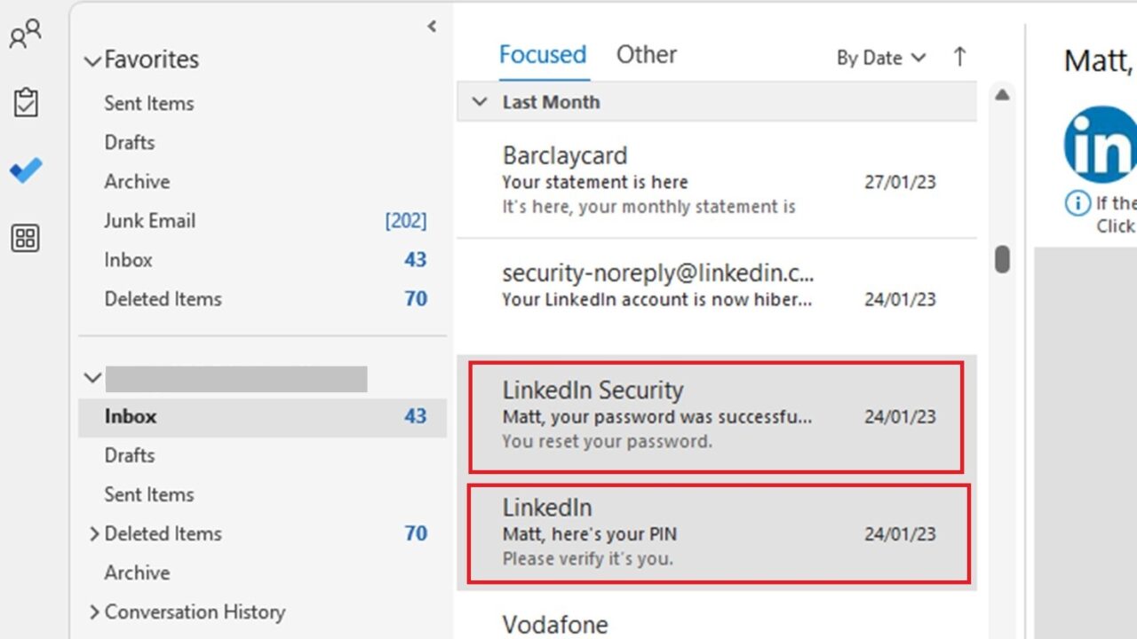Switch to the Focused inbox tab
This screenshot has width=1137, height=639.
[x=543, y=54]
